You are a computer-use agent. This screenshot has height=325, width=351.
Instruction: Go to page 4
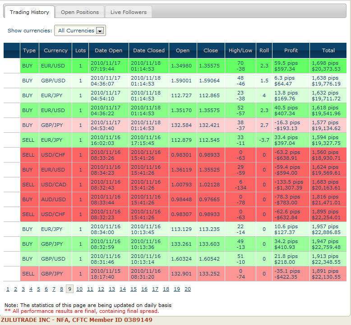[31, 289]
